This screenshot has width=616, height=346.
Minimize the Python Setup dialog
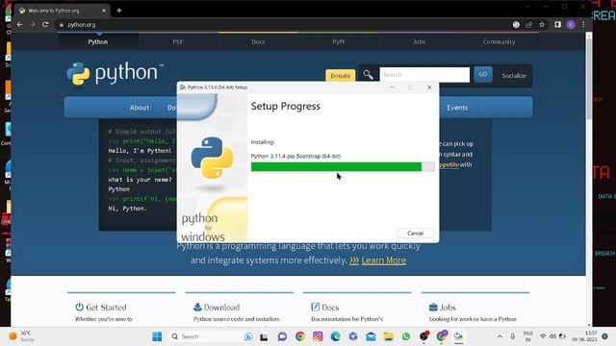(x=392, y=87)
